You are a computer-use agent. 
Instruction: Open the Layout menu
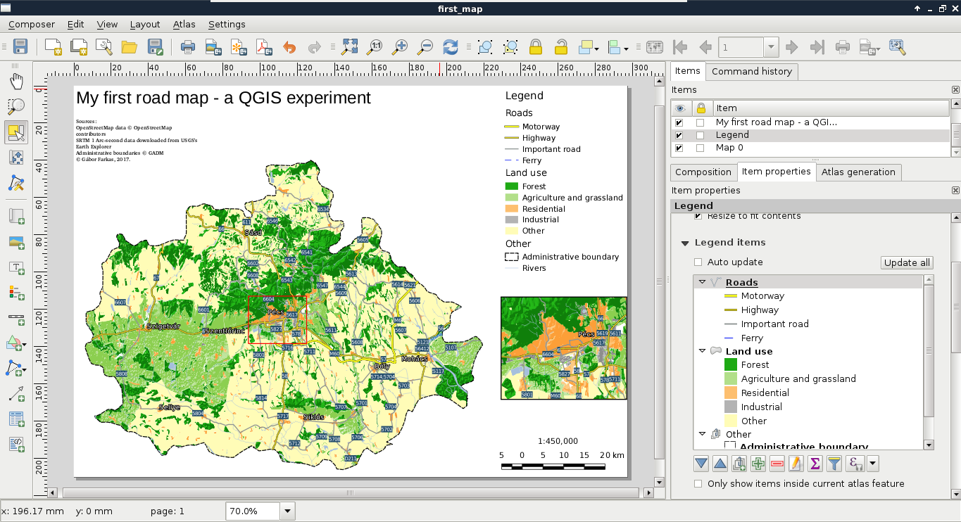click(x=145, y=24)
